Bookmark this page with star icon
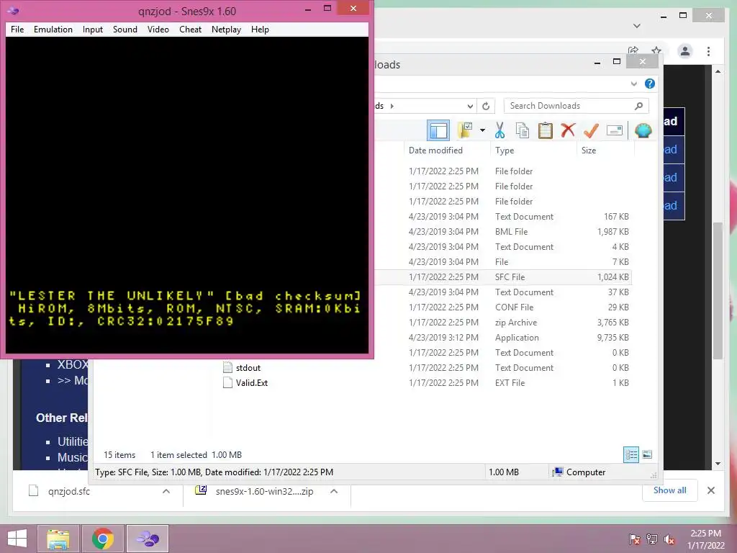Screen dimensions: 737x553 tap(656, 50)
